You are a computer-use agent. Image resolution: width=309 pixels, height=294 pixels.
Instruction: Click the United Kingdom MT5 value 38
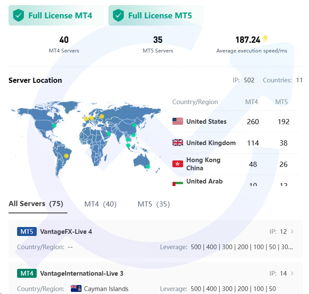tap(283, 143)
